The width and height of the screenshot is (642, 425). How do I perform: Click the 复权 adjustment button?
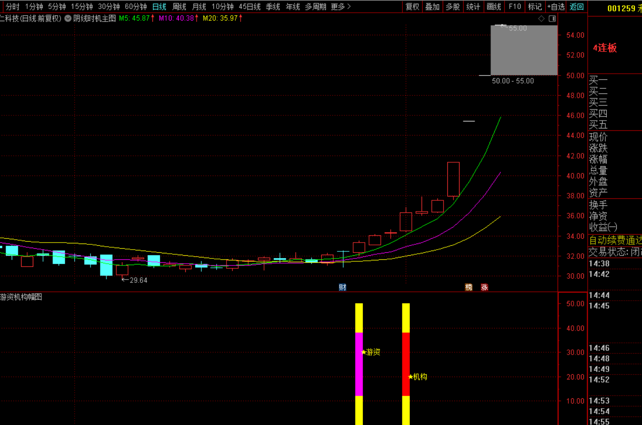[412, 7]
